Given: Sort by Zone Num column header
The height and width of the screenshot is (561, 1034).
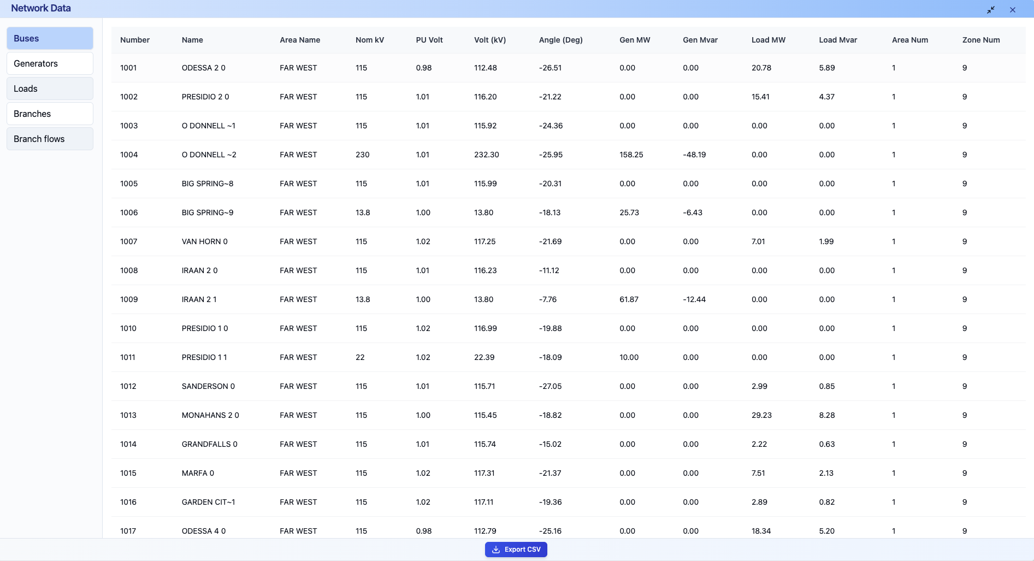Looking at the screenshot, I should coord(981,40).
